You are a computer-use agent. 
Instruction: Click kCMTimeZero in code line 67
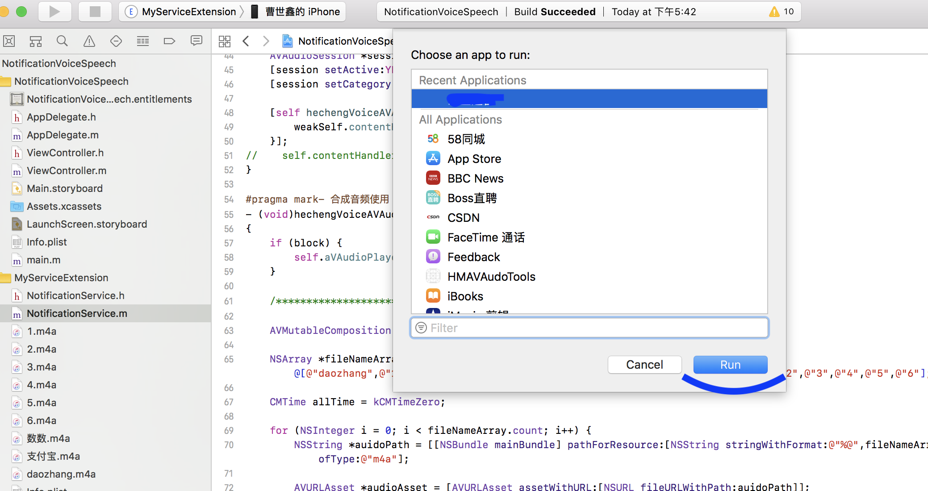click(406, 402)
